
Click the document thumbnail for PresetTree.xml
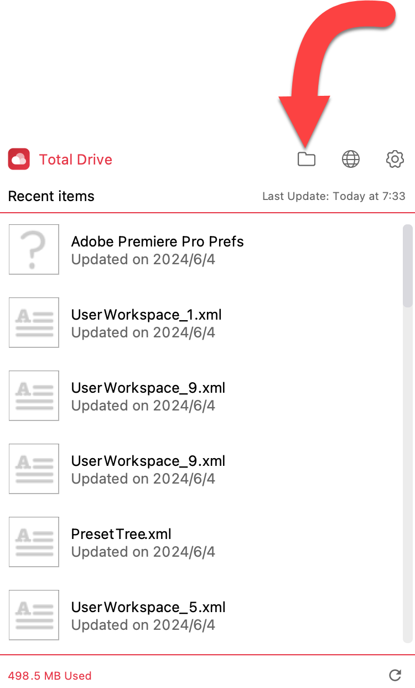[x=34, y=542]
